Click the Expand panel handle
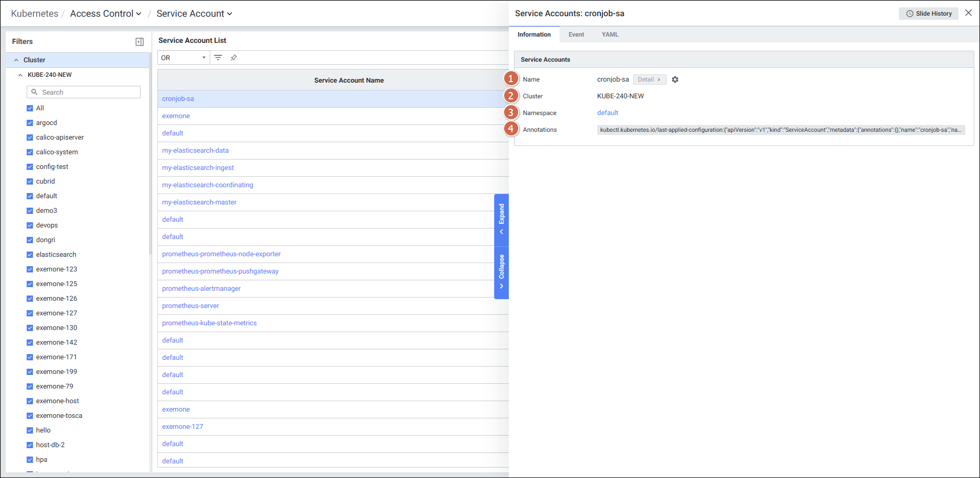 pos(501,219)
